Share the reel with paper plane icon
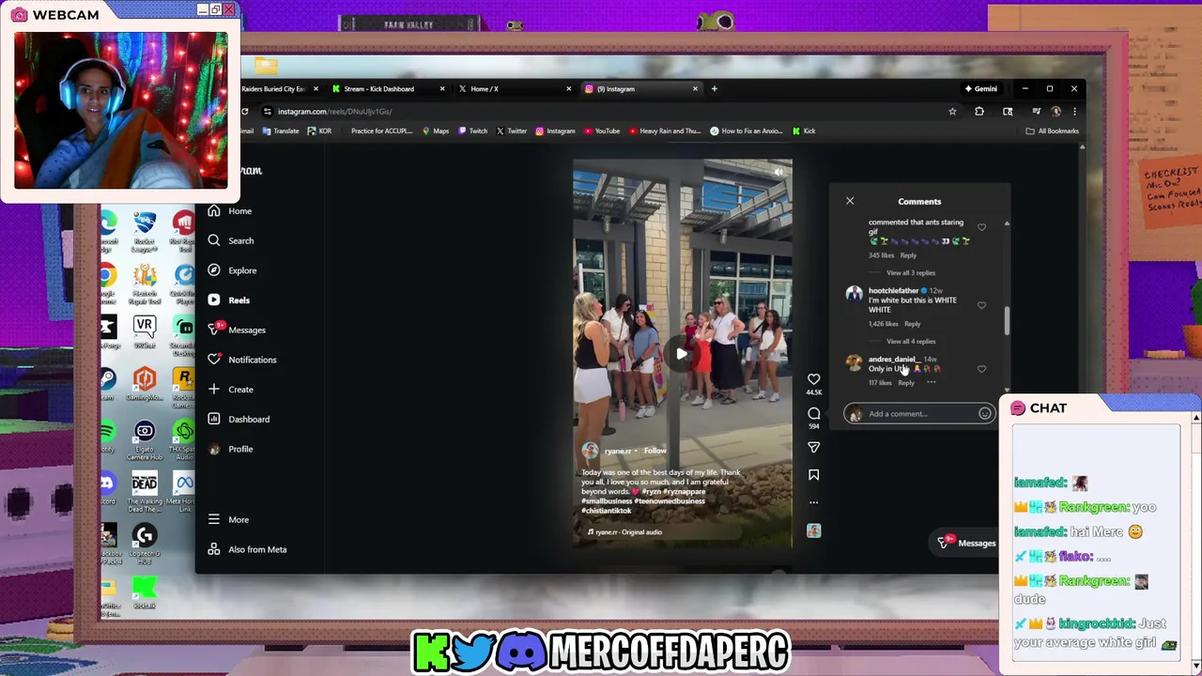1202x676 pixels. [x=814, y=447]
